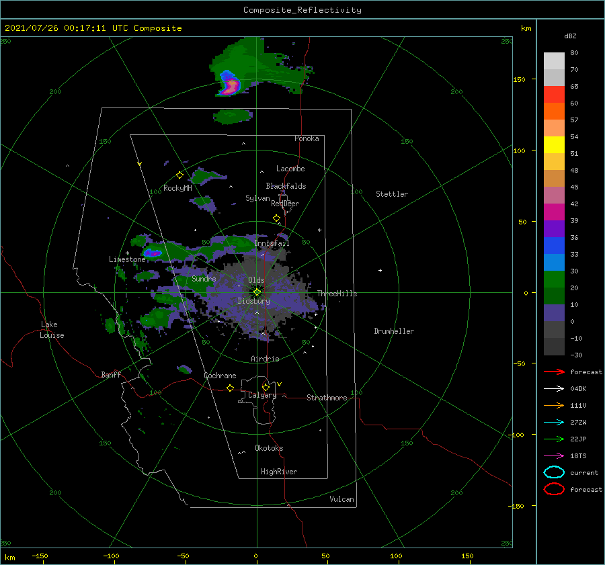The width and height of the screenshot is (605, 565).
Task: Click the white asterisk marker above Limestone
Action: coord(127,253)
